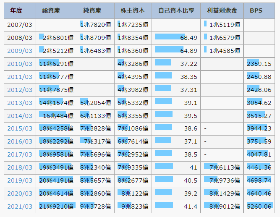
Task: Click the 2359.15 BPS value
Action: tap(259, 64)
